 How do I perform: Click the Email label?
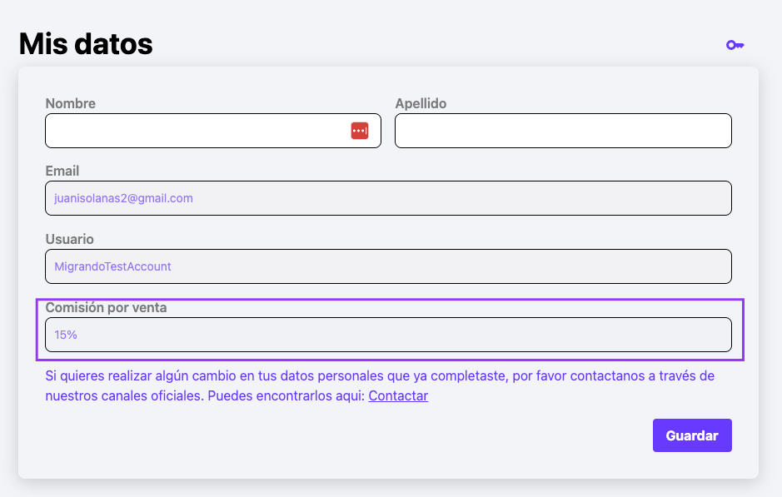(62, 171)
